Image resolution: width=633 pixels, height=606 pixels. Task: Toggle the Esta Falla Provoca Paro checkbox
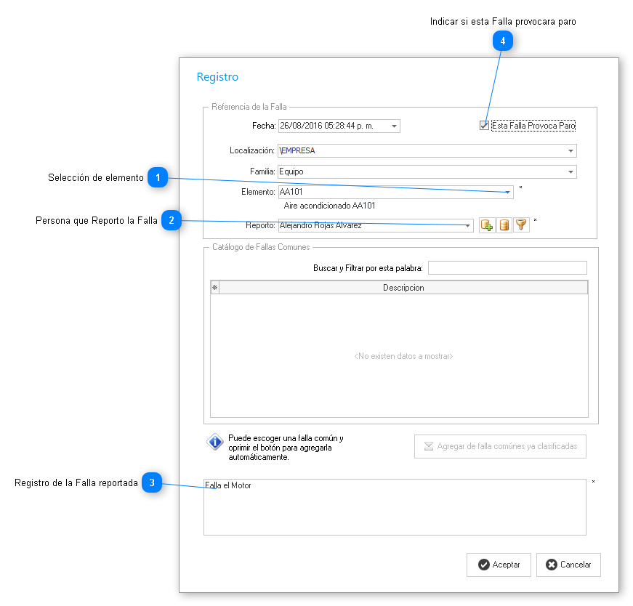point(484,126)
